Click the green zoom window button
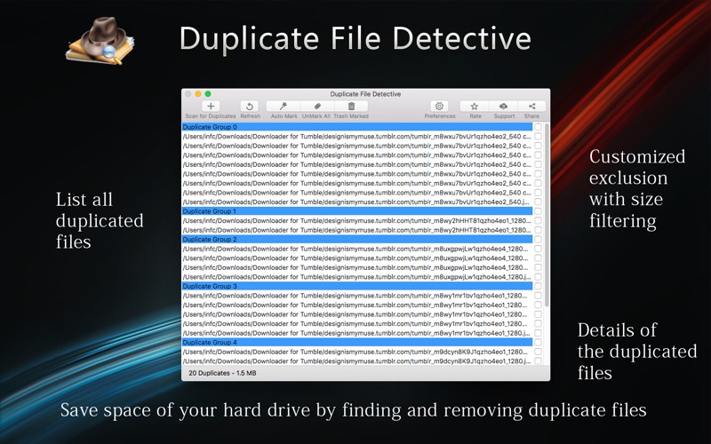Viewport: 711px width, 444px height. point(208,94)
